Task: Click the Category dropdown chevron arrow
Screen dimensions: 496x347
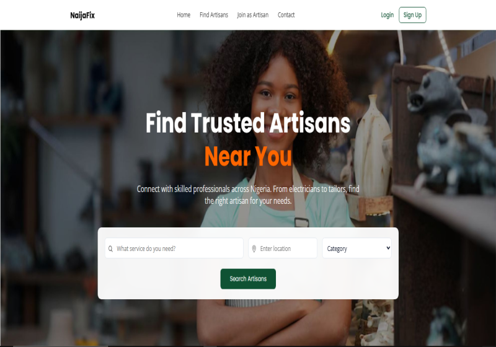Action: (x=388, y=248)
